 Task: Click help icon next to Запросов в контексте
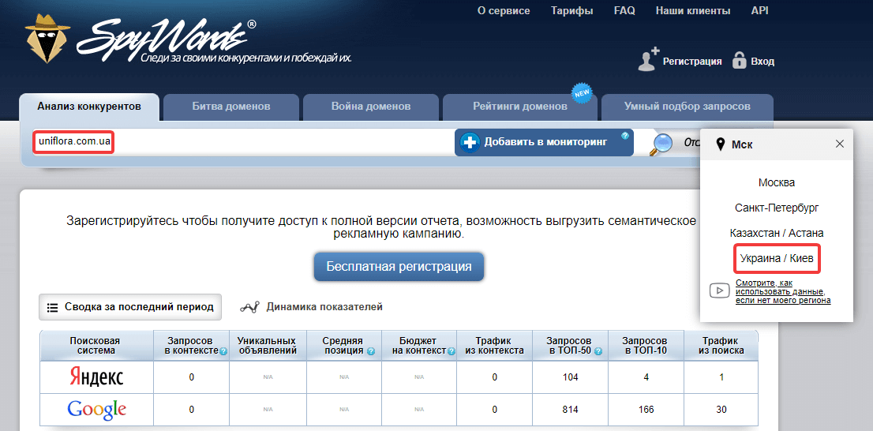point(223,351)
